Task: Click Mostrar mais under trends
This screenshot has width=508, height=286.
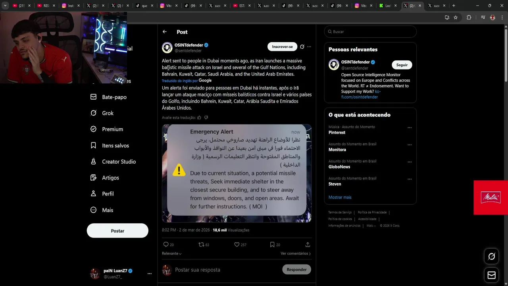Action: point(340,197)
